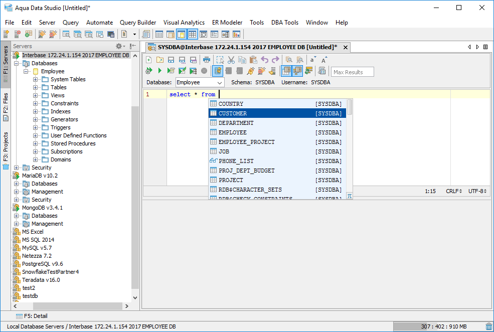Click the autocomplete popup vertical scrollbar
Screen dimensions: 494x332
pyautogui.click(x=350, y=107)
